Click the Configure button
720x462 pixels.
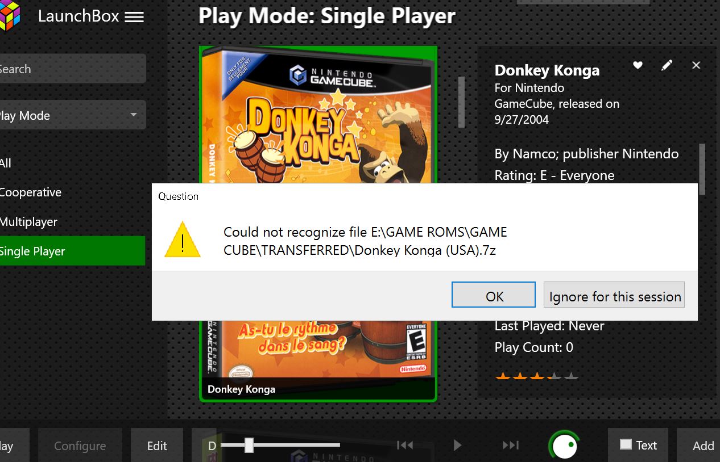80,446
